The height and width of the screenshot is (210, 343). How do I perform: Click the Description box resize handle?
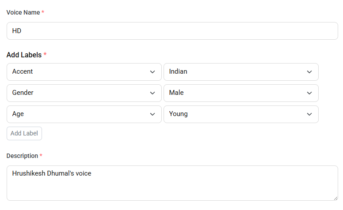[335, 198]
